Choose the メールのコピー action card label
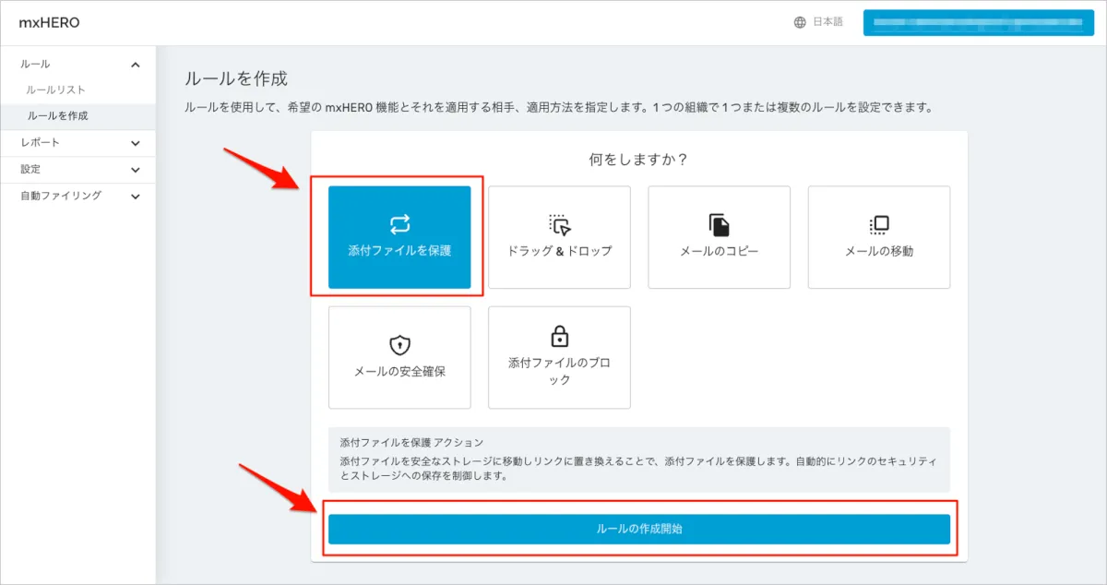The height and width of the screenshot is (585, 1107). coord(719,251)
